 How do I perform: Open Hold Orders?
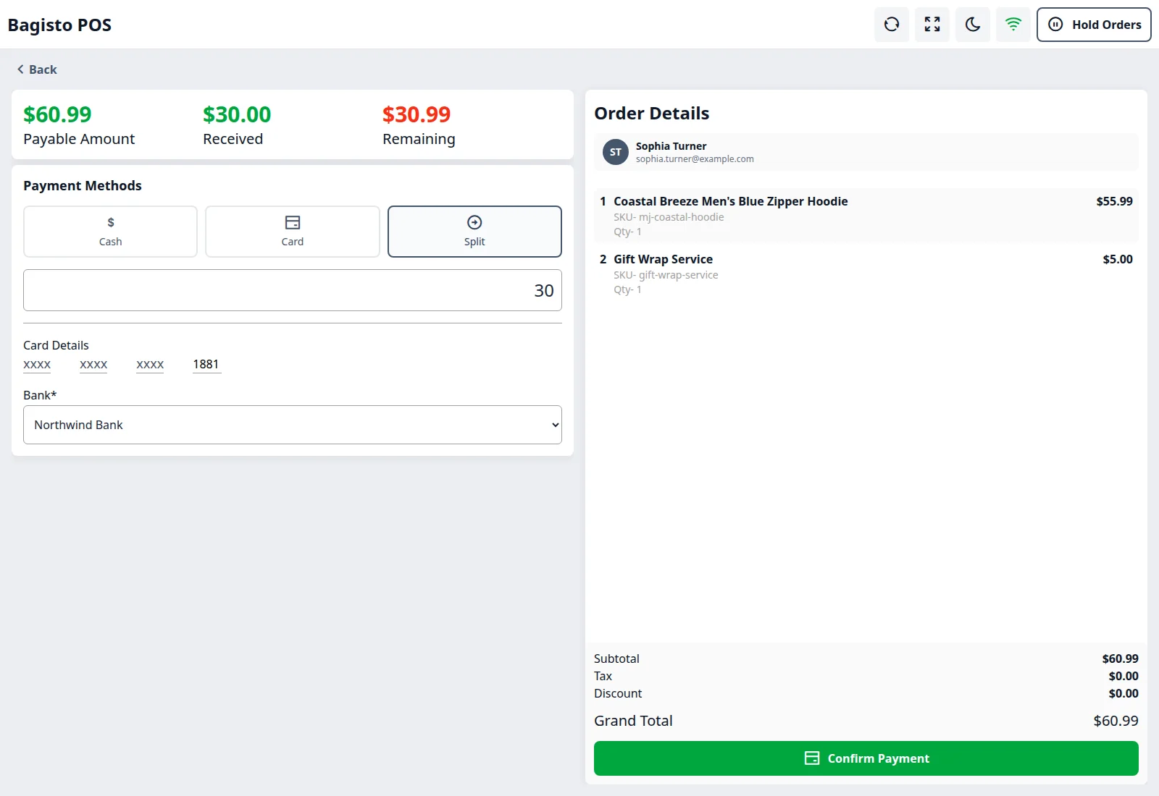point(1094,25)
